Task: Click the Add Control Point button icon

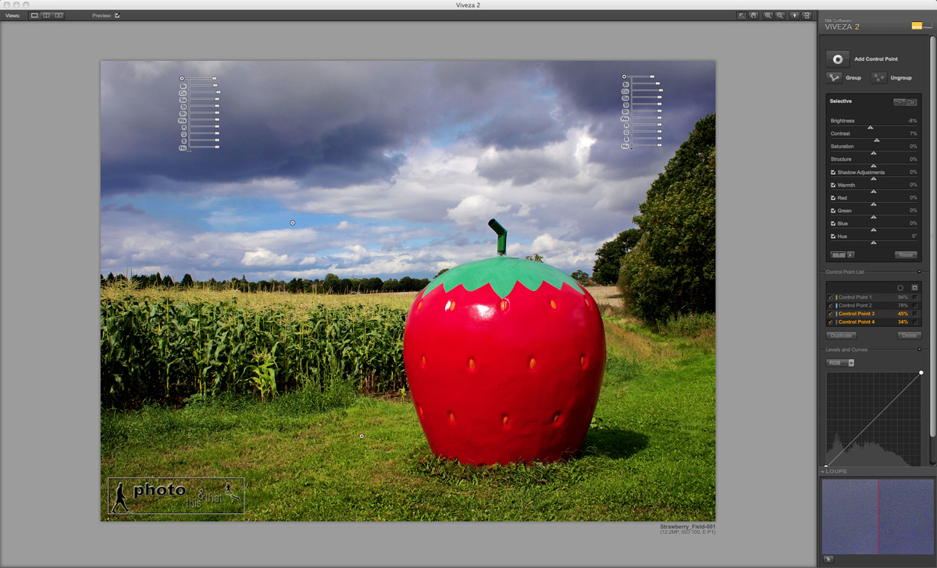Action: [x=838, y=59]
